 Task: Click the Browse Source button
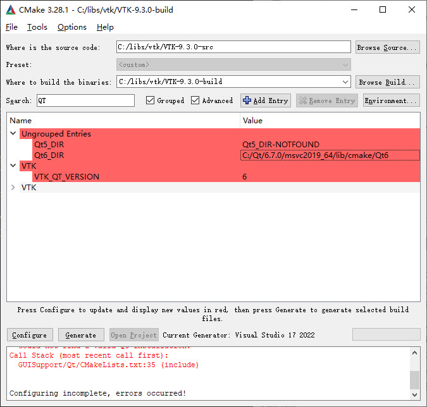[387, 47]
